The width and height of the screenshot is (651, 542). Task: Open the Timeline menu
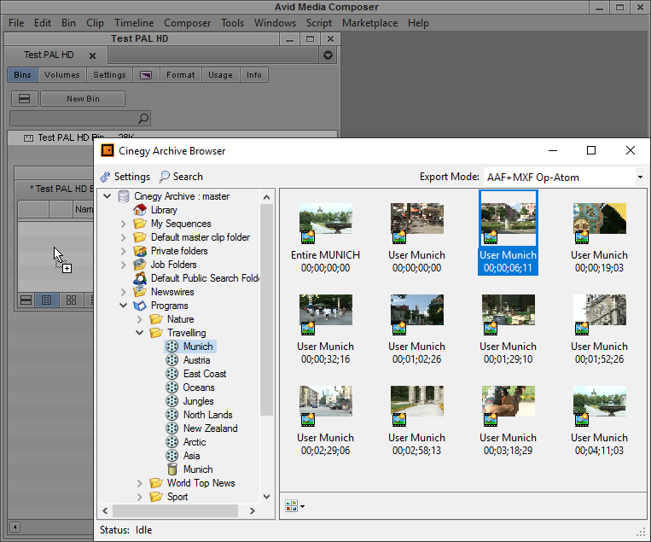tap(134, 23)
